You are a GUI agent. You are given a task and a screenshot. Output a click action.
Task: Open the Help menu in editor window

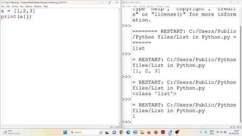(45, 6)
